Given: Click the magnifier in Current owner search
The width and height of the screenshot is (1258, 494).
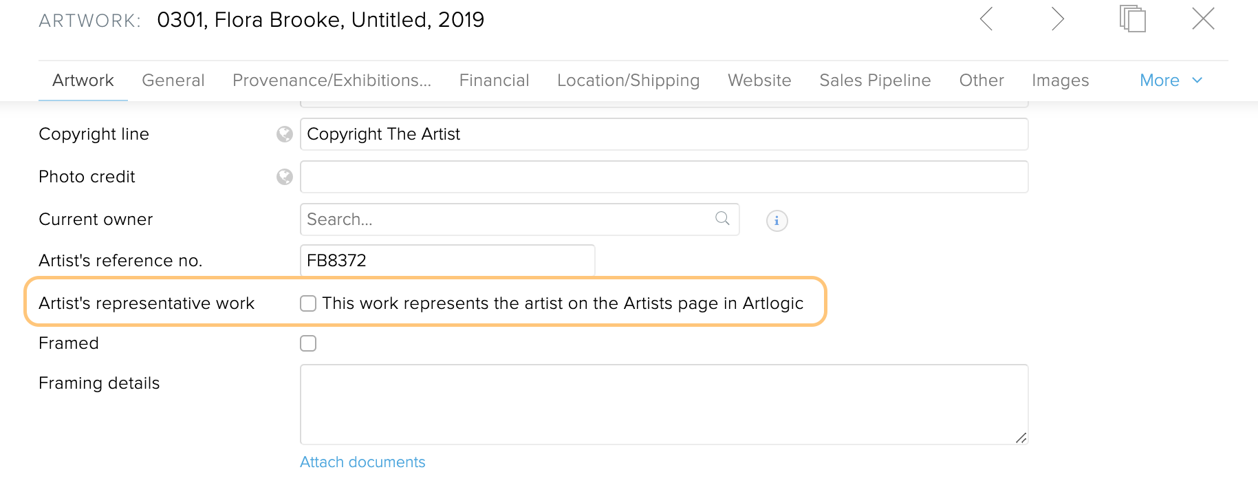Looking at the screenshot, I should [x=722, y=219].
